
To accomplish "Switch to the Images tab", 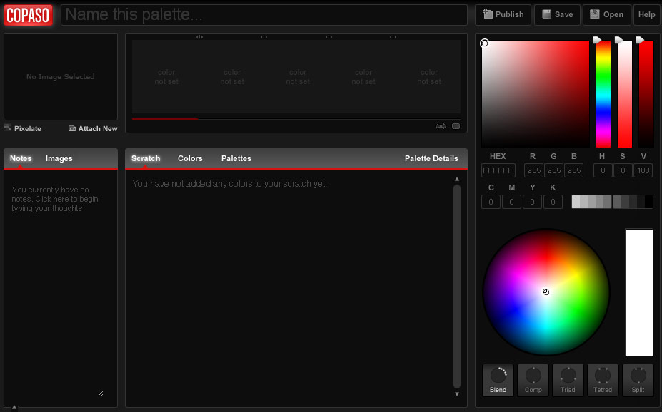I will pyautogui.click(x=59, y=158).
